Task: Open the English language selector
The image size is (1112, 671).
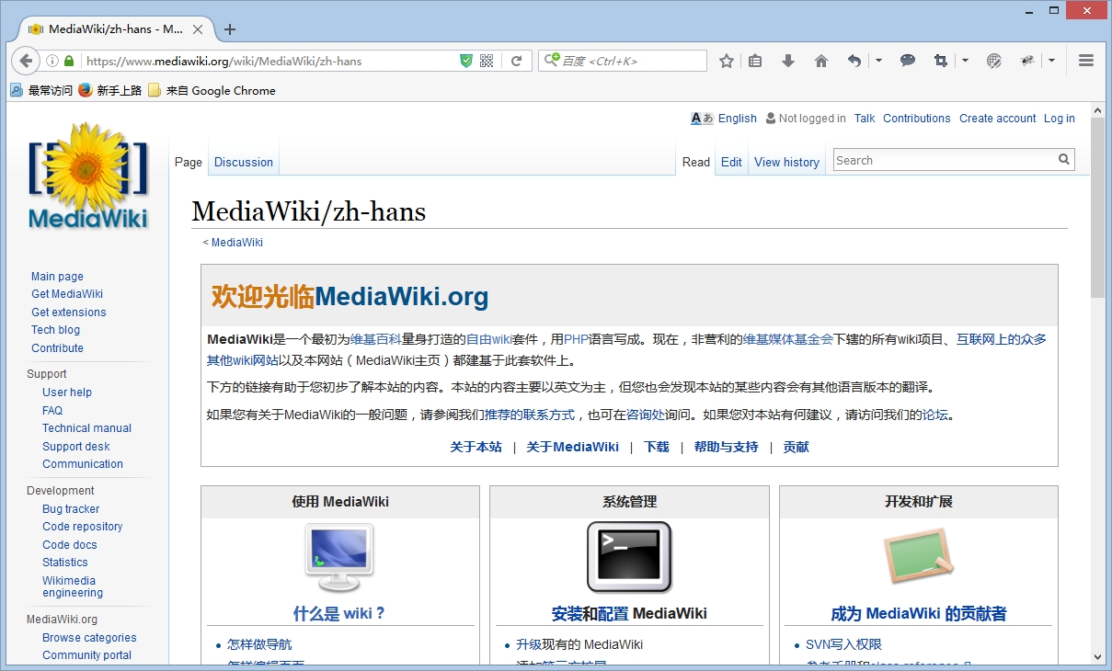Action: [737, 119]
